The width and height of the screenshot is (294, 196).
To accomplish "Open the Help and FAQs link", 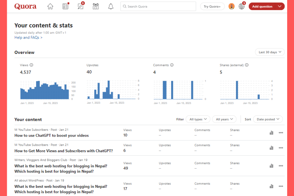I will tap(28, 38).
